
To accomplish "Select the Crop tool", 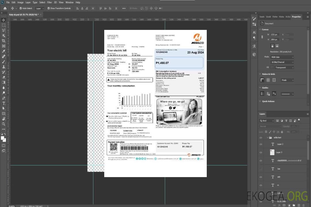I will tap(3, 41).
